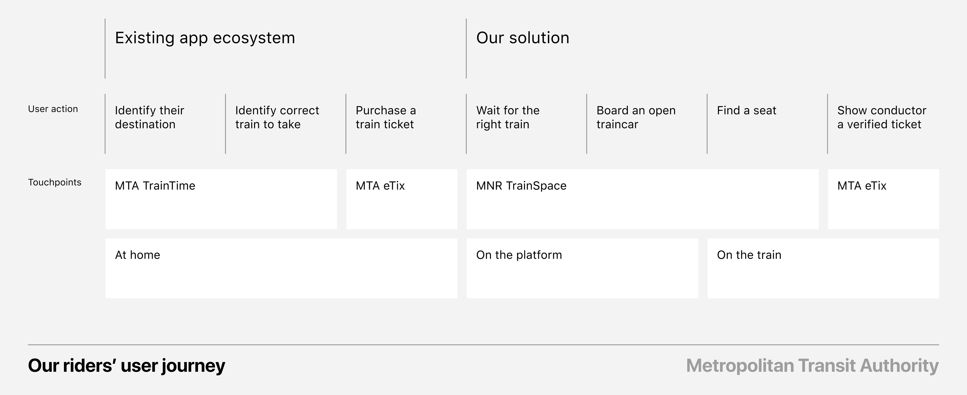
Task: Select the 'At home' location box
Action: click(x=281, y=269)
